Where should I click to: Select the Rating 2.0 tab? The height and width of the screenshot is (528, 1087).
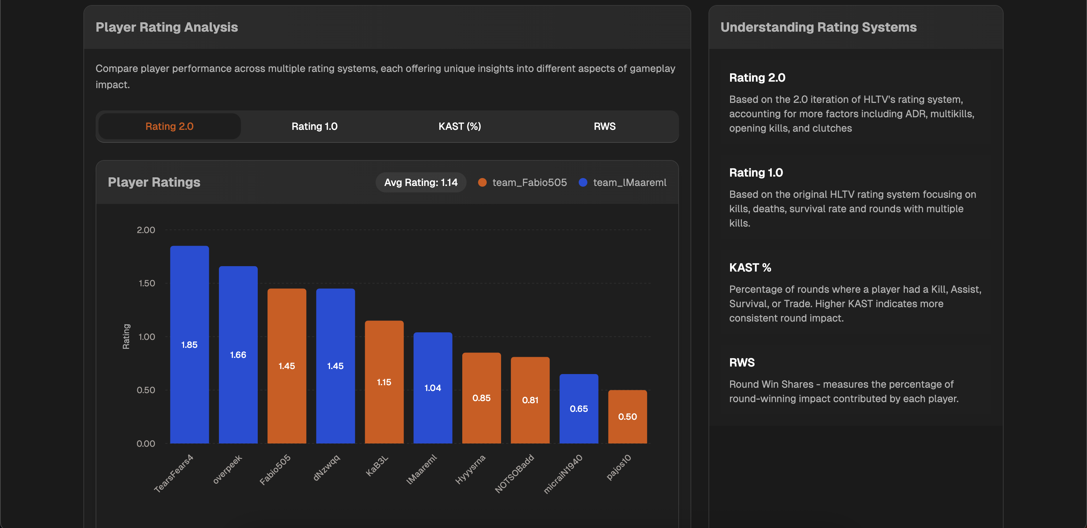(169, 126)
